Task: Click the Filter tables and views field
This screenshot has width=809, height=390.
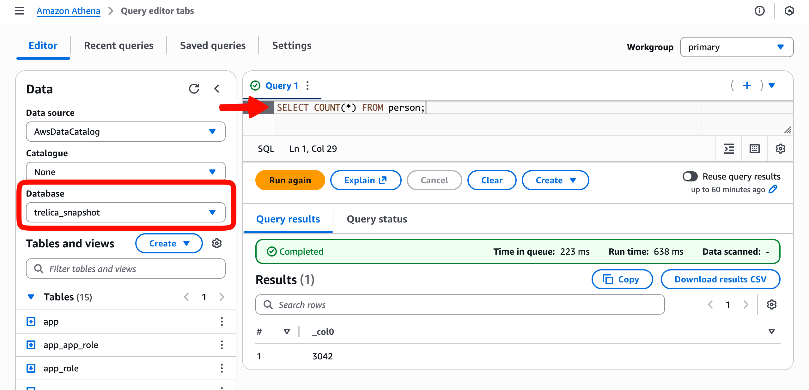Action: pyautogui.click(x=126, y=269)
